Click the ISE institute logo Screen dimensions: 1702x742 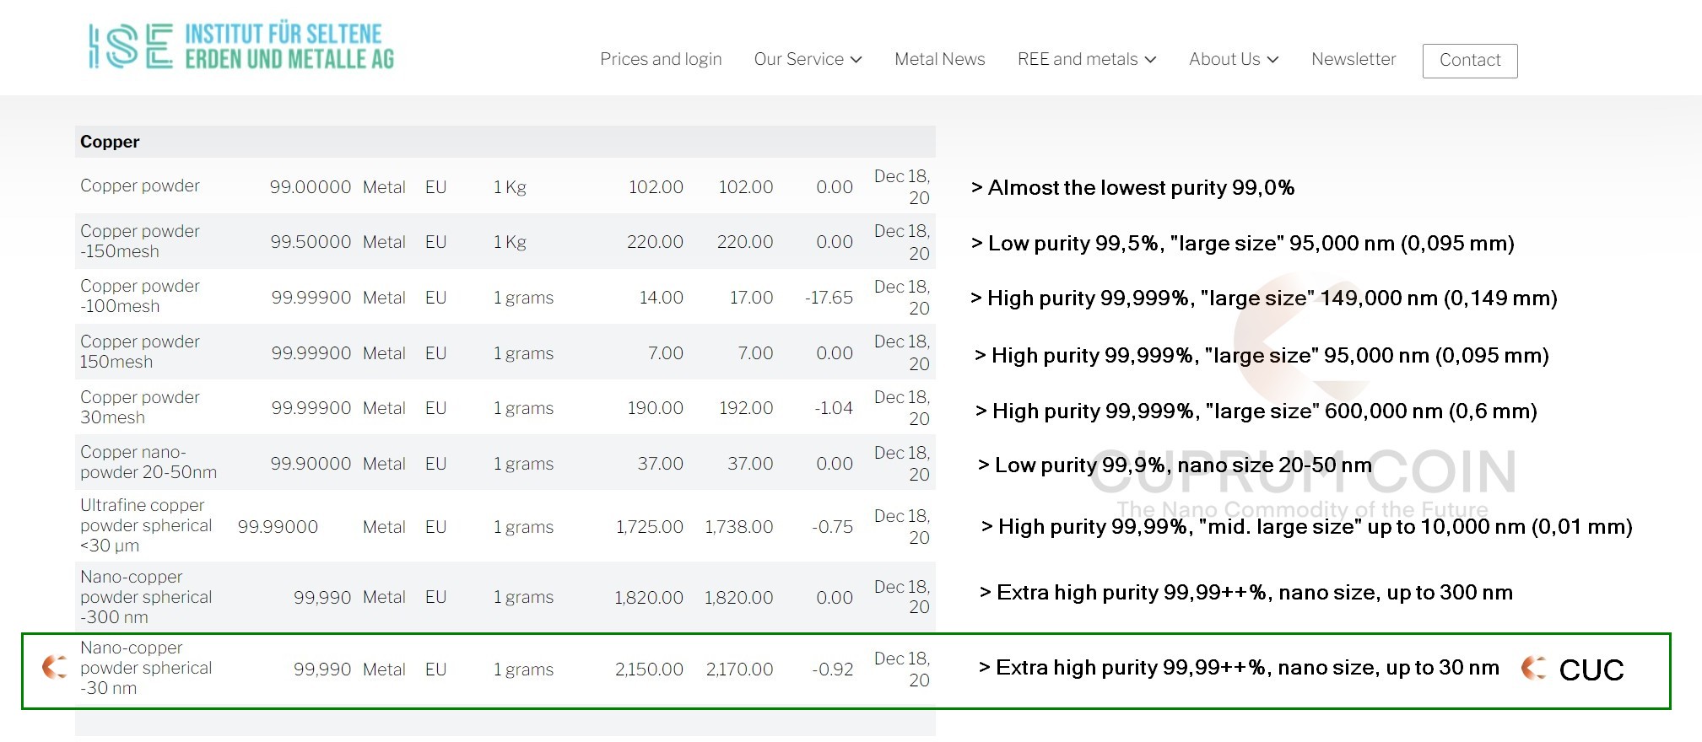click(x=241, y=46)
